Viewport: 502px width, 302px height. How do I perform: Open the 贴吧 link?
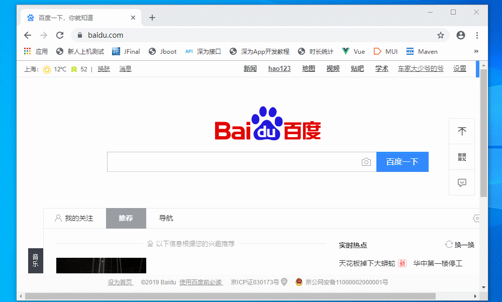point(357,68)
